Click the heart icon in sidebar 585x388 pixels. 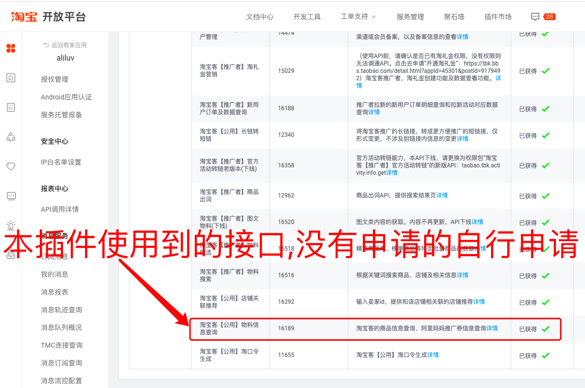[x=11, y=166]
